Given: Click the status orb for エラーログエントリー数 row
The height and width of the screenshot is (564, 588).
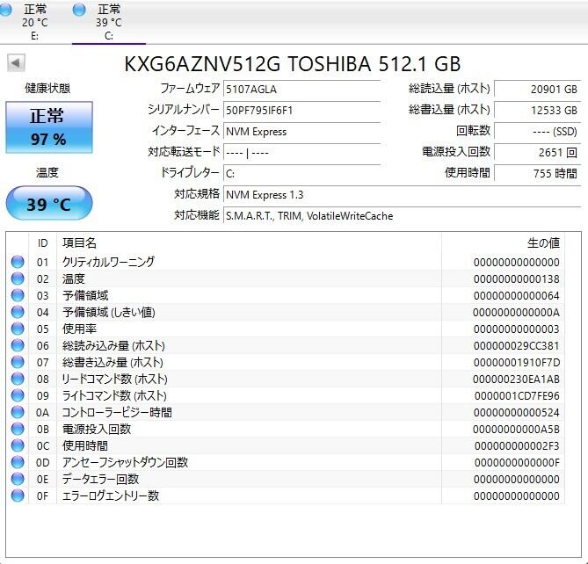Looking at the screenshot, I should coord(18,495).
